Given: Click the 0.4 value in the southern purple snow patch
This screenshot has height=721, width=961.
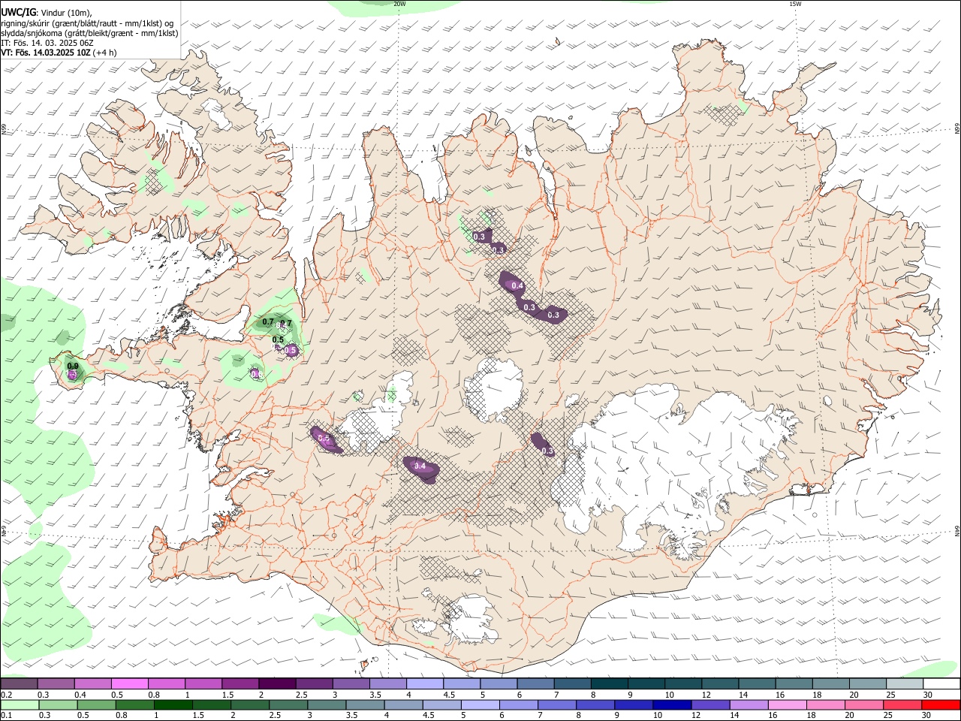Looking at the screenshot, I should coord(420,466).
